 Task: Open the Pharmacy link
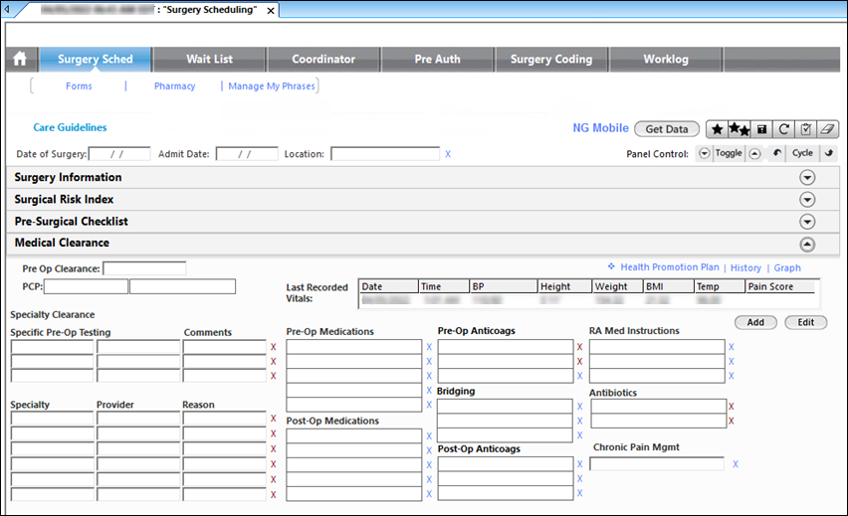click(175, 86)
